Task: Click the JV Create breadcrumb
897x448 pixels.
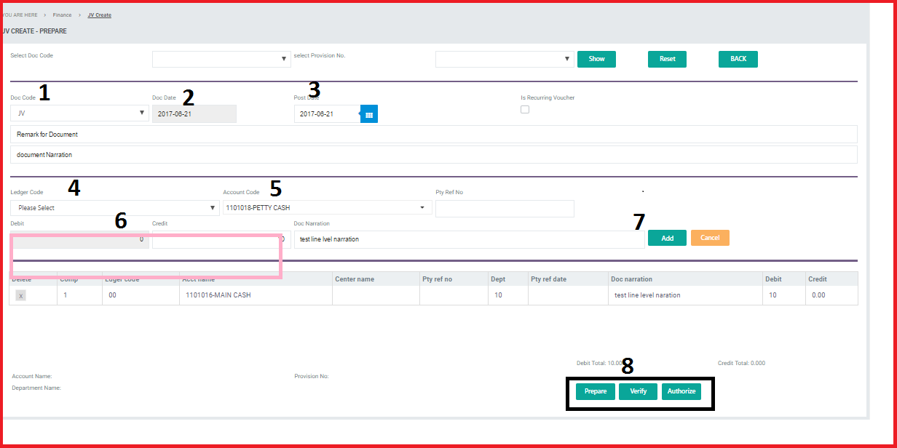Action: [100, 15]
